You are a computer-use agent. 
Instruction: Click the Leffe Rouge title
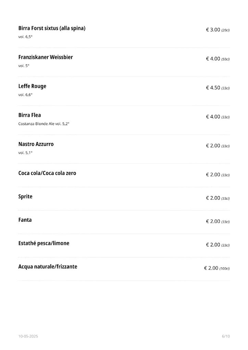pyautogui.click(x=32, y=86)
